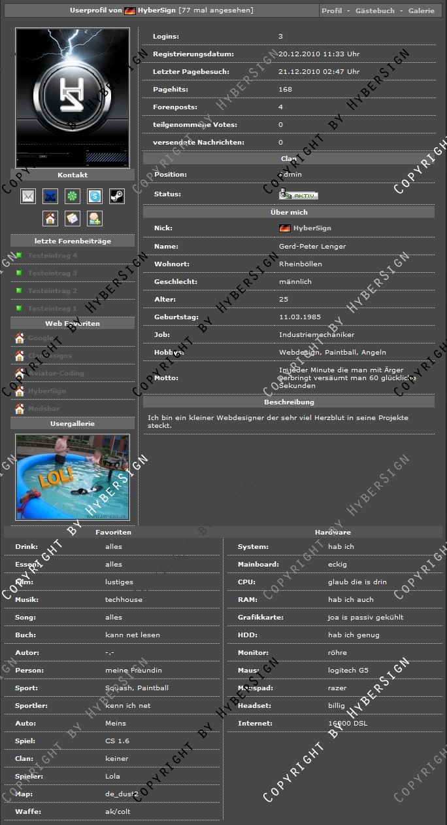Click the name Gerd-Peter Lenger

point(312,247)
